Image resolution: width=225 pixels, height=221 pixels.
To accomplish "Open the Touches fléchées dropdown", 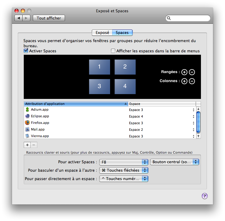I will click(124, 170).
